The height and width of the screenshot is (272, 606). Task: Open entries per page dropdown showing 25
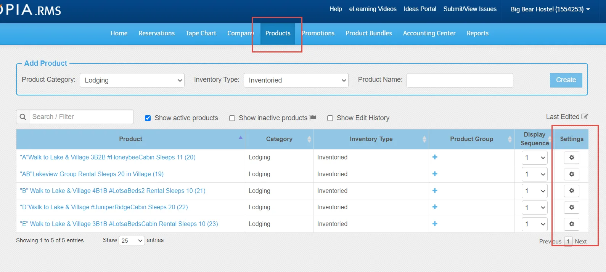point(132,240)
